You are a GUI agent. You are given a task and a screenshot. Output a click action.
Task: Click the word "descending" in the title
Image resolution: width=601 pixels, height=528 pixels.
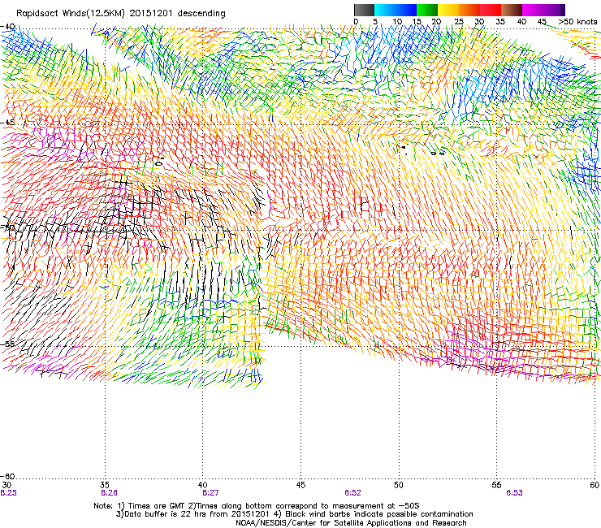point(201,14)
